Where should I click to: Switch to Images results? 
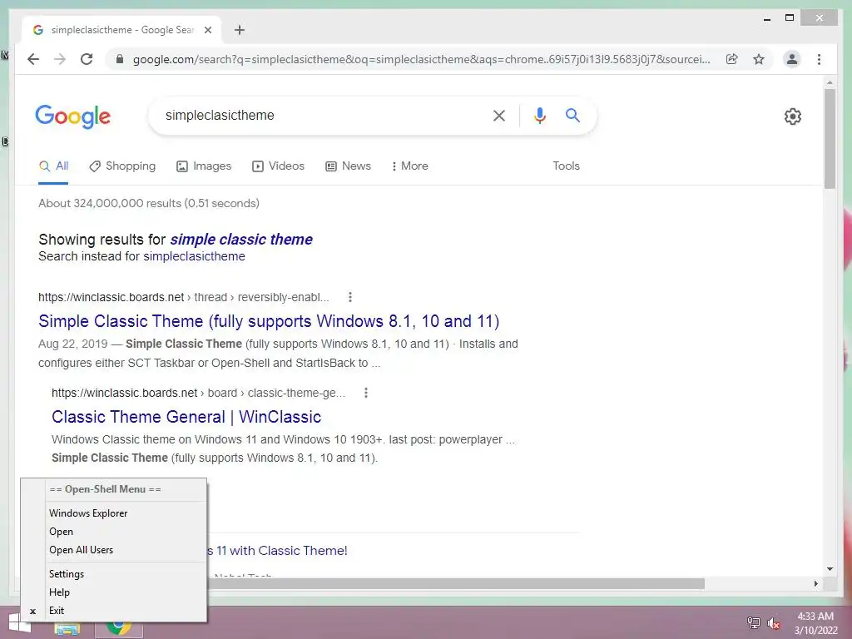(204, 166)
